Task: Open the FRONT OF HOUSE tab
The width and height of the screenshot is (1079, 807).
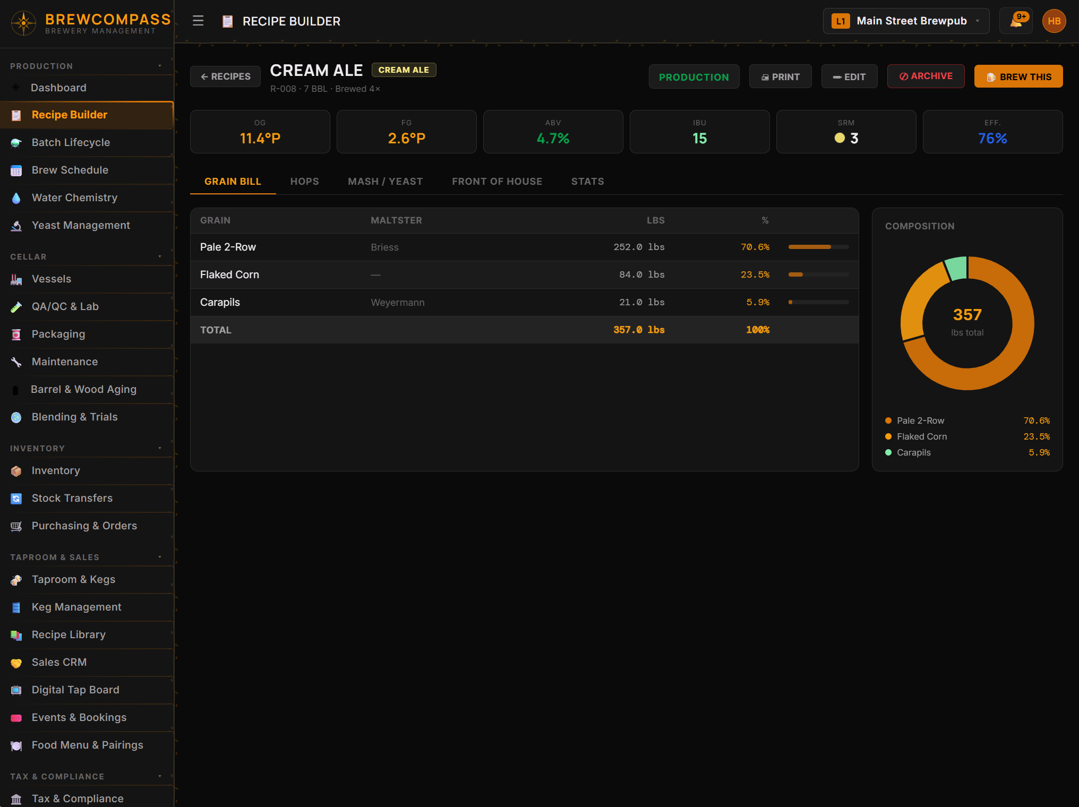Action: (497, 182)
